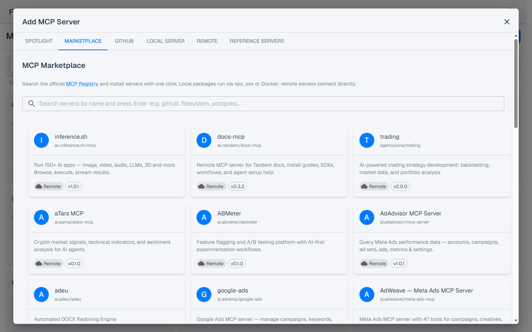Click the Remote cloud chip on AdAdvisor
This screenshot has height=332, width=532.
374,263
